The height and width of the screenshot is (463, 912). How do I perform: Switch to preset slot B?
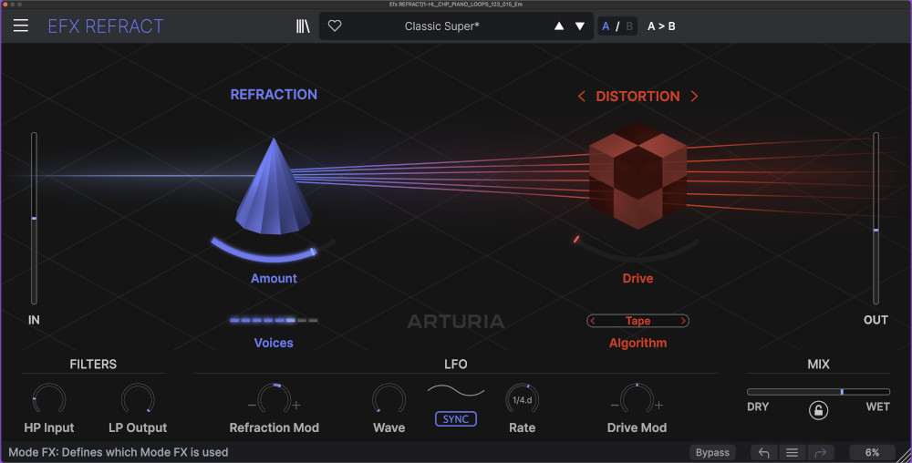tap(629, 26)
